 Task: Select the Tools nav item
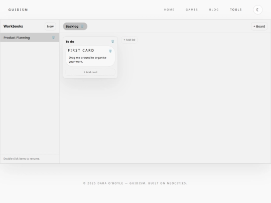click(x=236, y=10)
